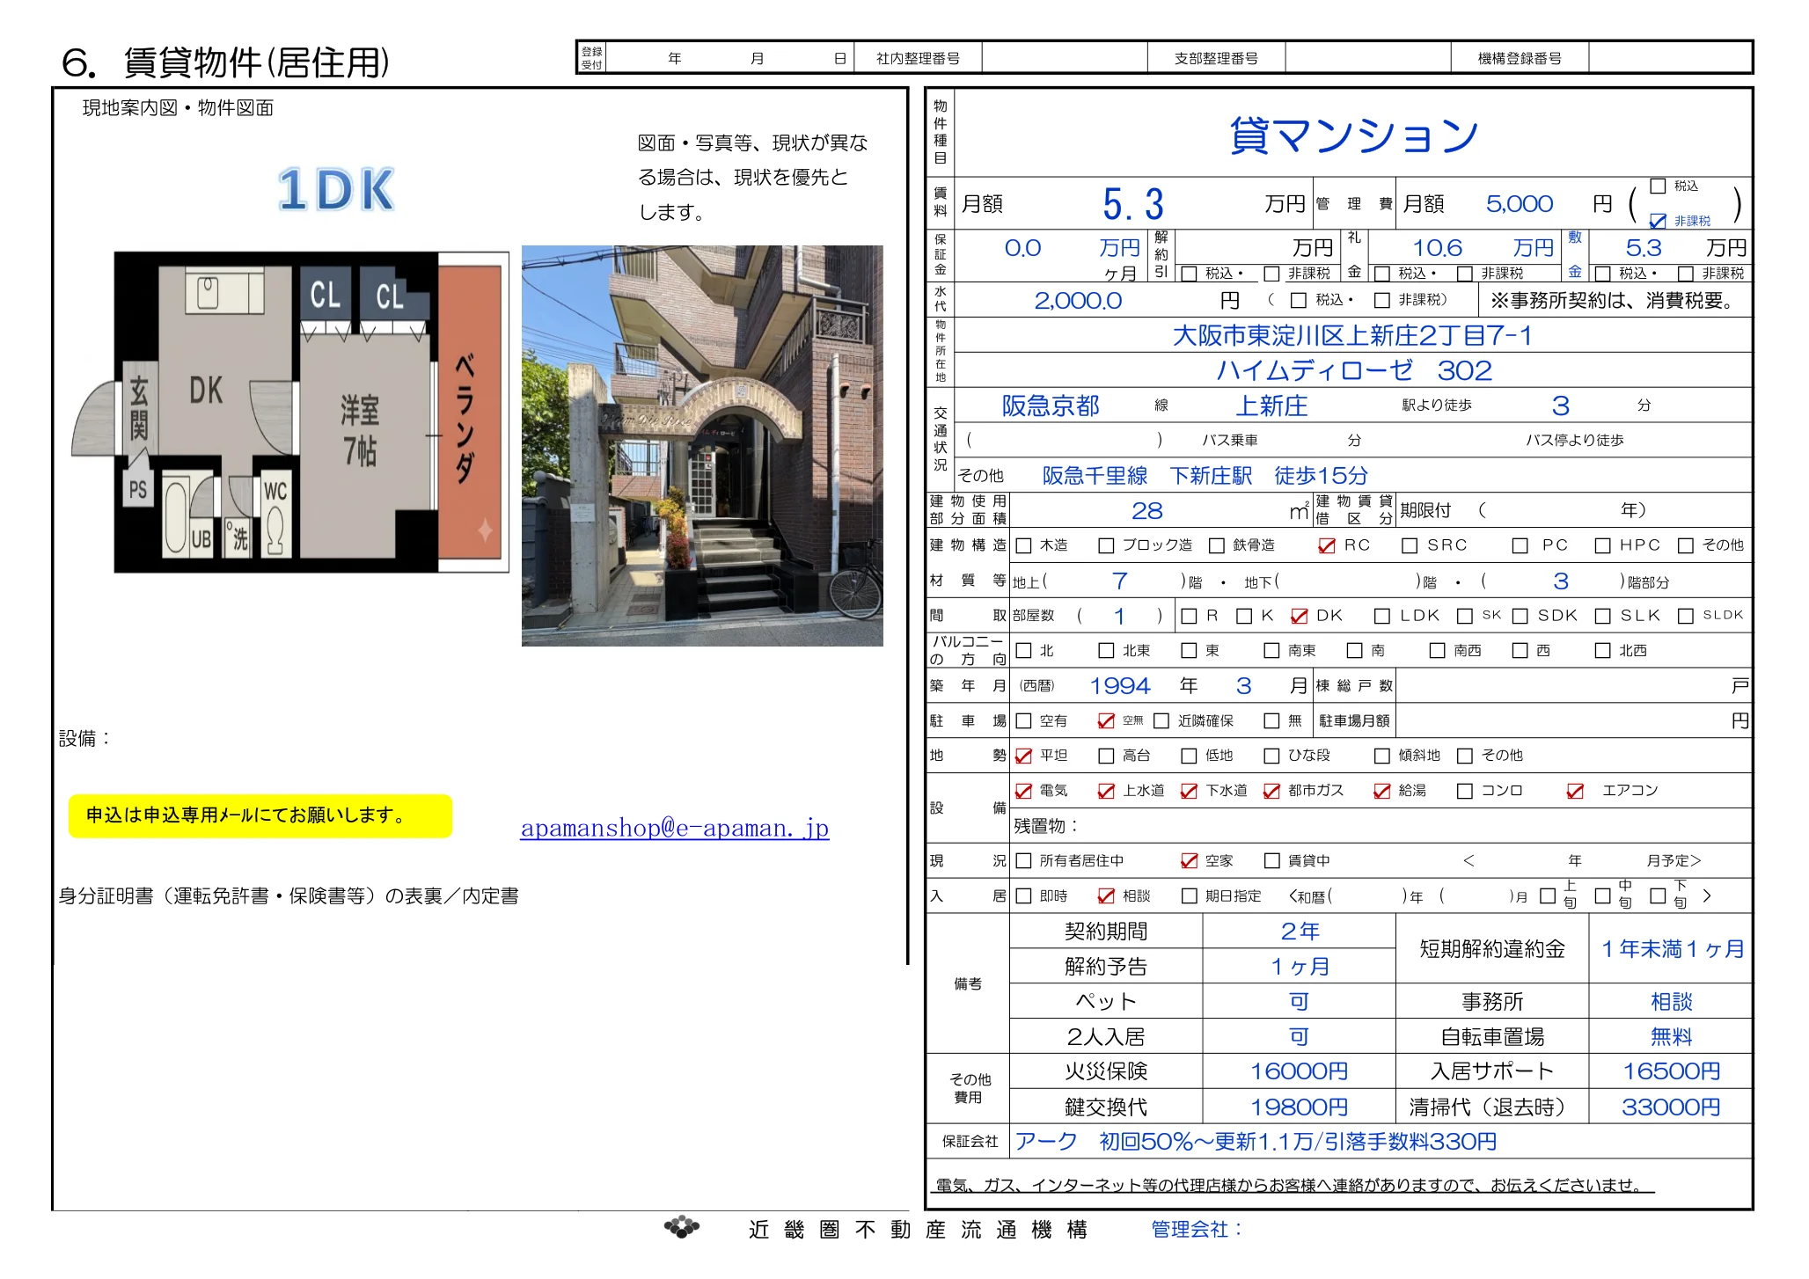Viewport: 1809px width, 1279px height.
Task: Toggle the 空家 status checkbox
Action: click(1189, 860)
